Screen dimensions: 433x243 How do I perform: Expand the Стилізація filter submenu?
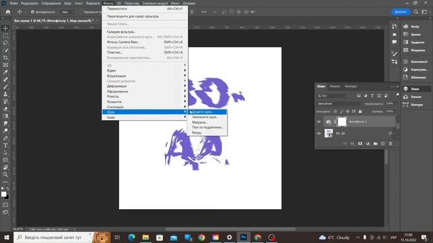pyautogui.click(x=145, y=107)
